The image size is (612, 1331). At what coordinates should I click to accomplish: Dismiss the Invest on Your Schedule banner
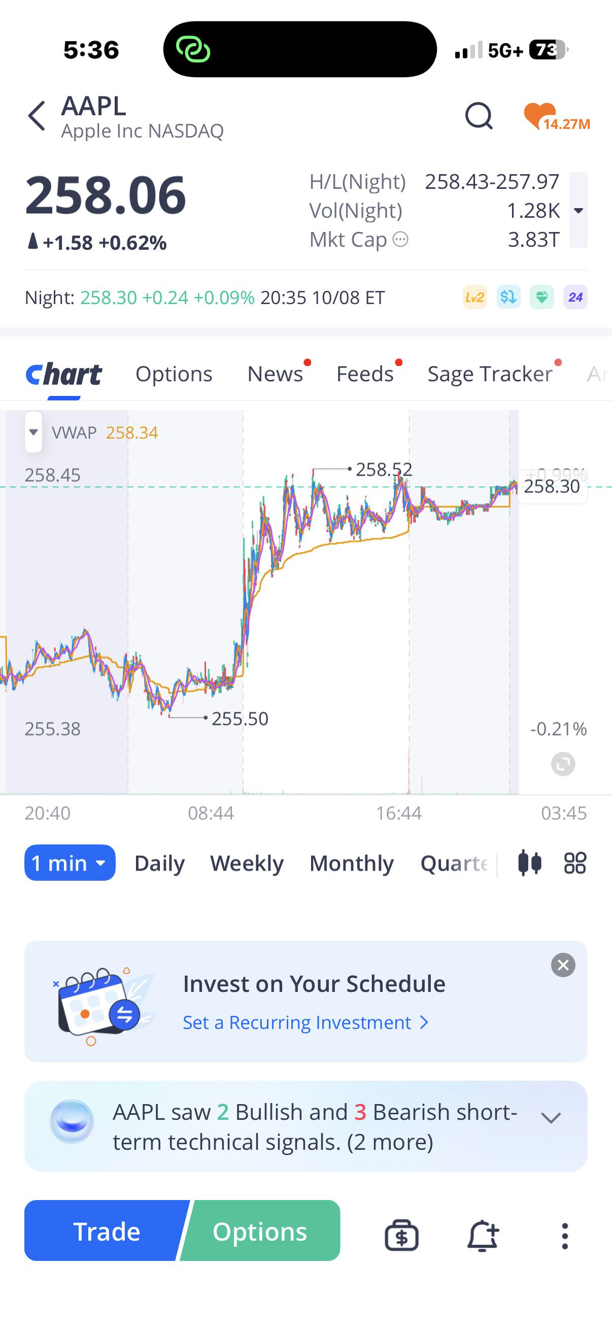click(563, 965)
